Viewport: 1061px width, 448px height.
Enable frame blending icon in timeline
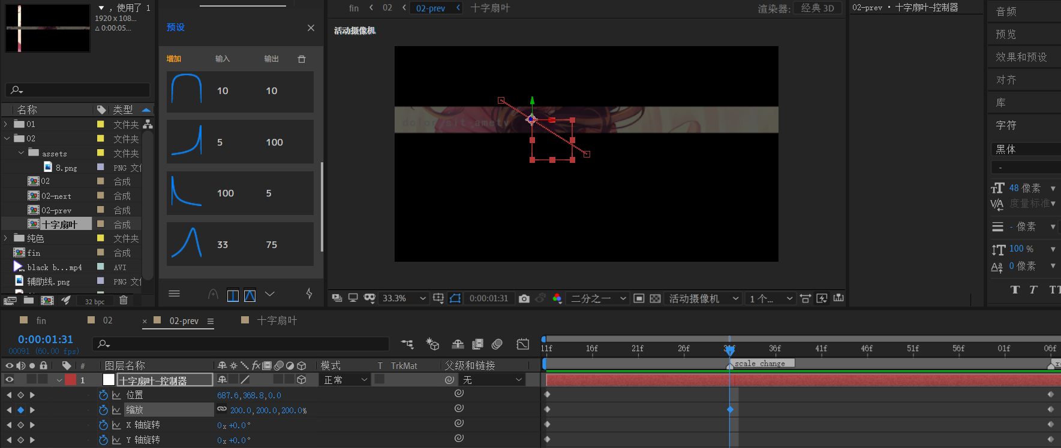point(478,344)
